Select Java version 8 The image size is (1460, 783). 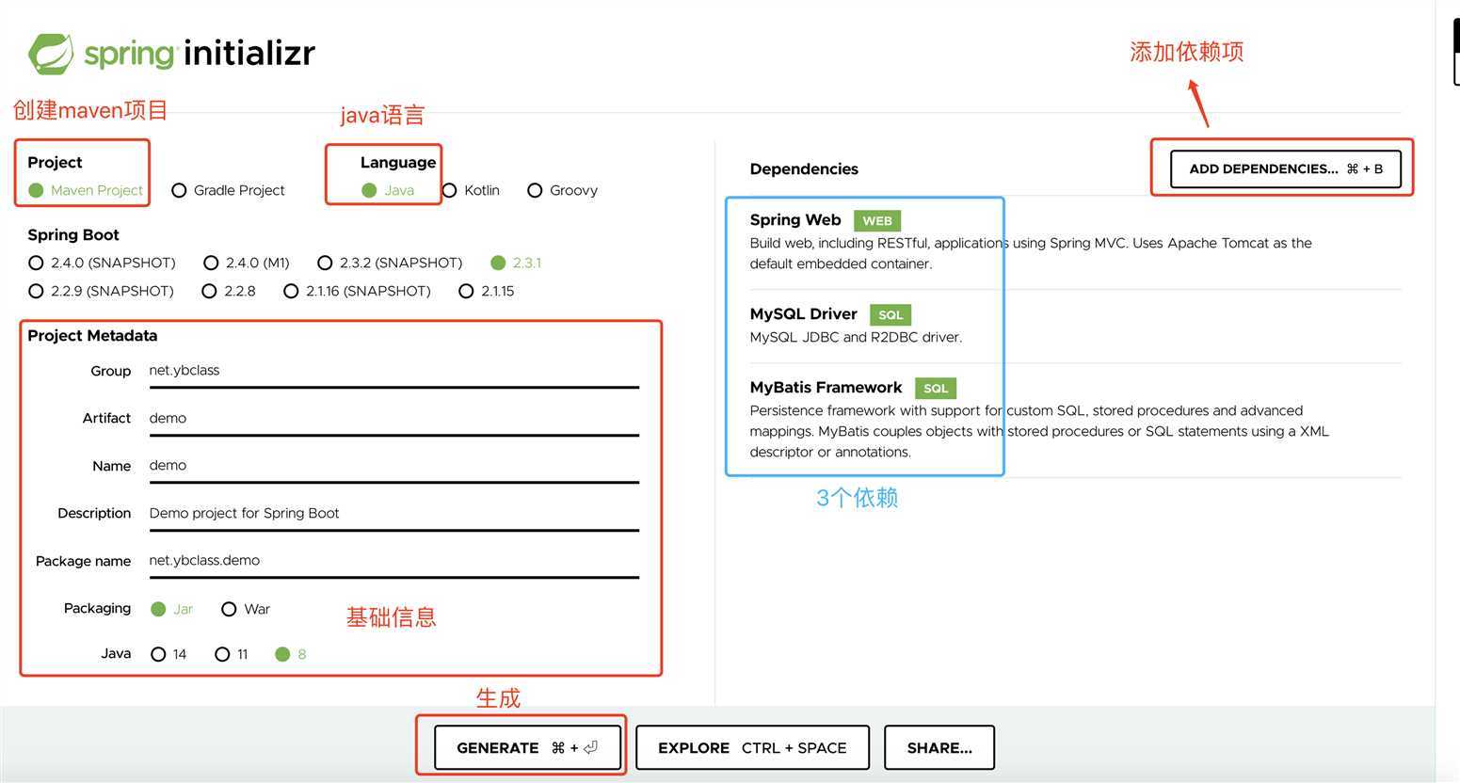click(x=290, y=654)
